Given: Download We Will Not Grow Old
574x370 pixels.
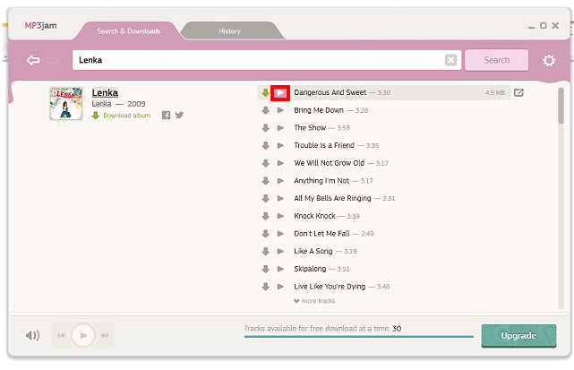Looking at the screenshot, I should coord(265,163).
